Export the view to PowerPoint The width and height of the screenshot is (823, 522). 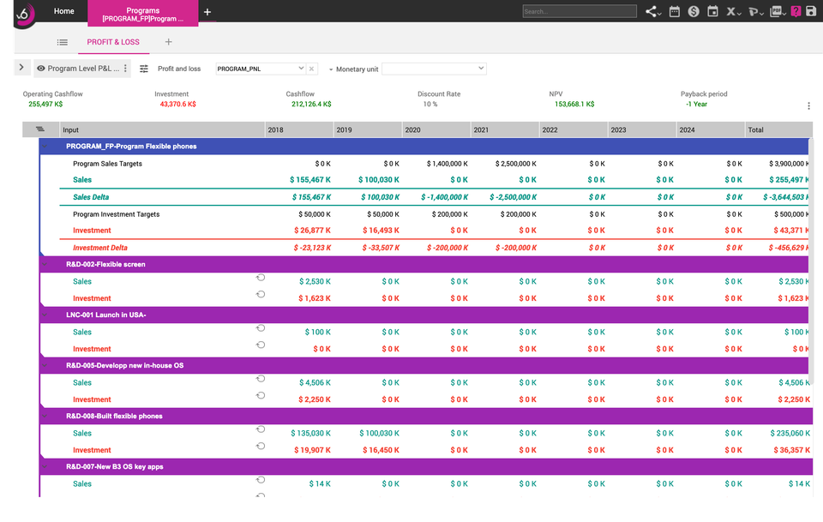pyautogui.click(x=754, y=11)
